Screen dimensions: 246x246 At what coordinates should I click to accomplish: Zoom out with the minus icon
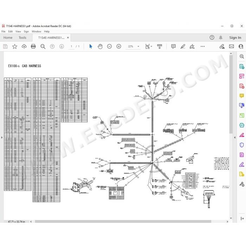point(109,46)
